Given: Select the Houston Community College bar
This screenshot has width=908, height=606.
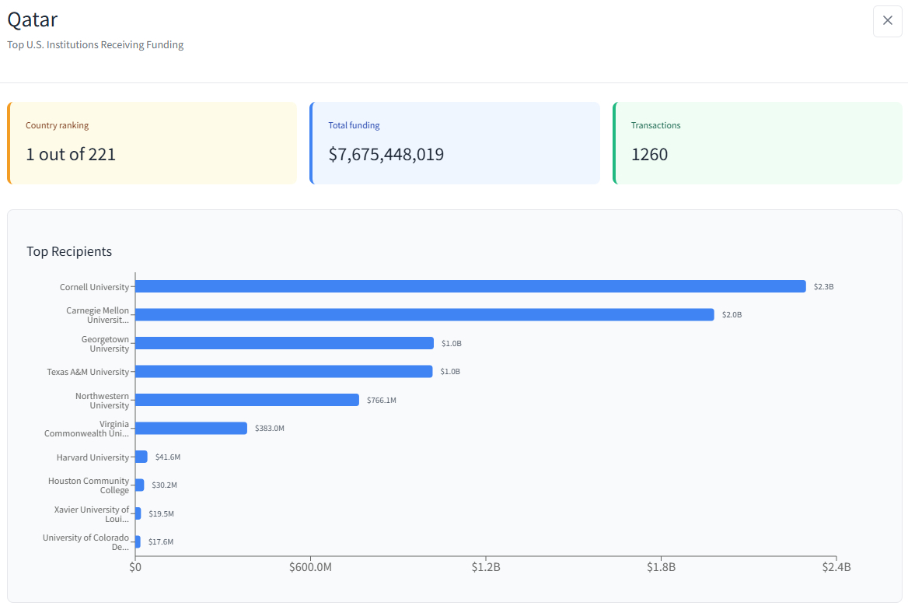Looking at the screenshot, I should click(x=140, y=485).
